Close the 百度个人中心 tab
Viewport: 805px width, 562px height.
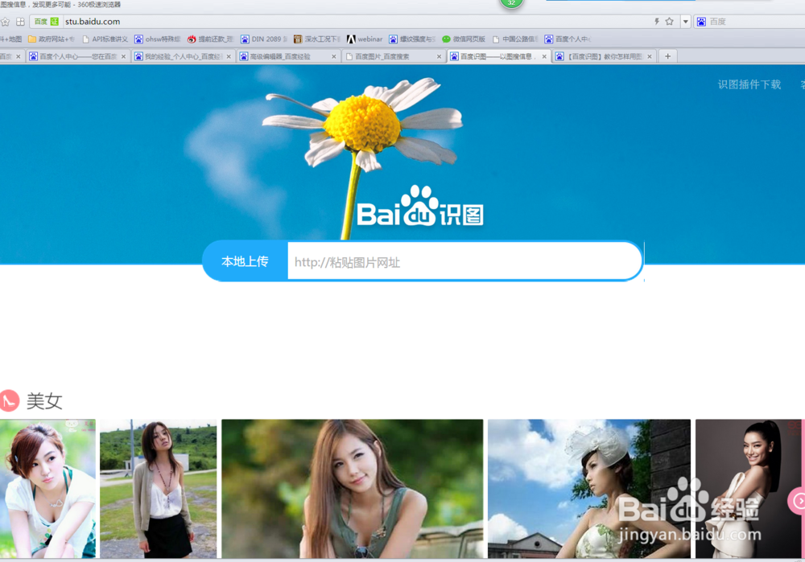[x=123, y=56]
